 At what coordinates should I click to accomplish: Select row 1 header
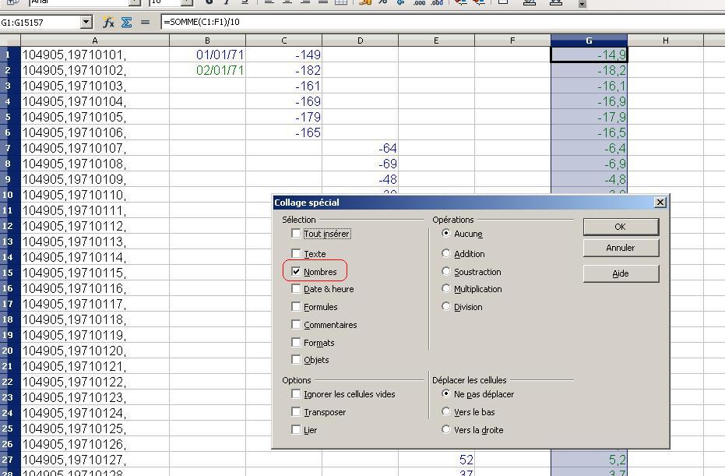click(10, 55)
